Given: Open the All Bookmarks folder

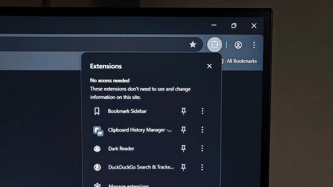Looking at the screenshot, I should tap(239, 61).
